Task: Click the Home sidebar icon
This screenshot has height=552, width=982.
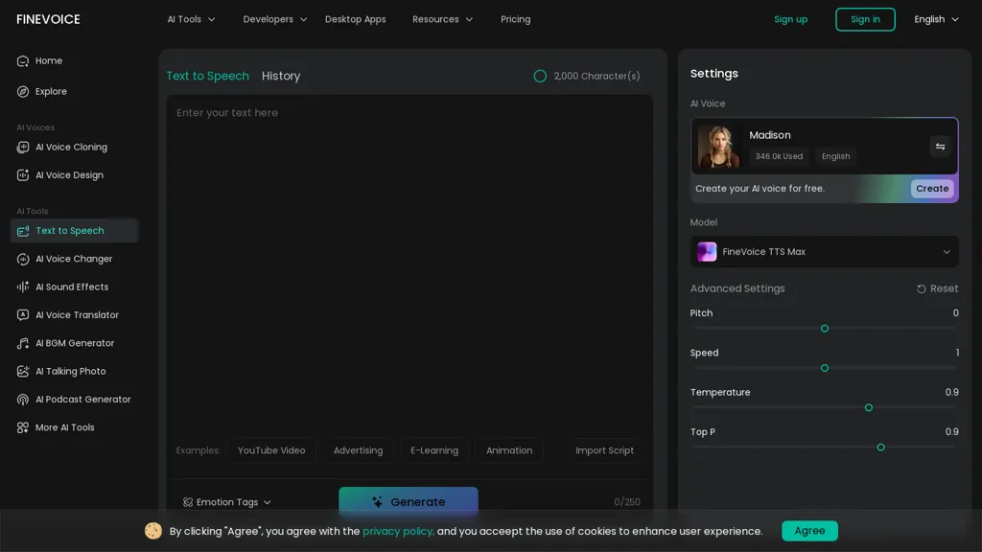Action: pyautogui.click(x=23, y=60)
